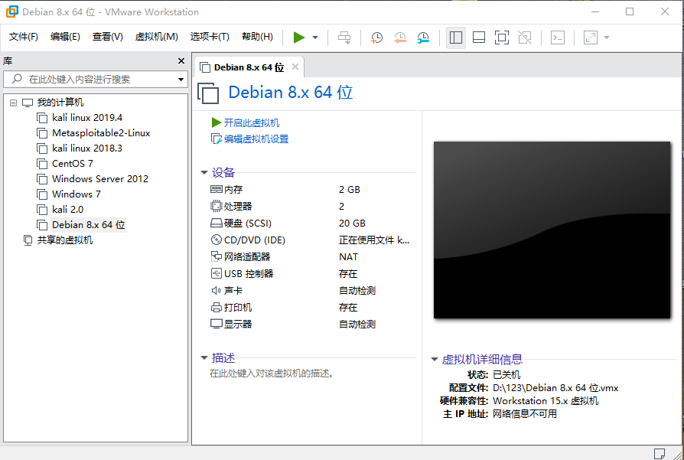The height and width of the screenshot is (460, 684).
Task: Click the stretch guest display icon
Action: point(591,38)
